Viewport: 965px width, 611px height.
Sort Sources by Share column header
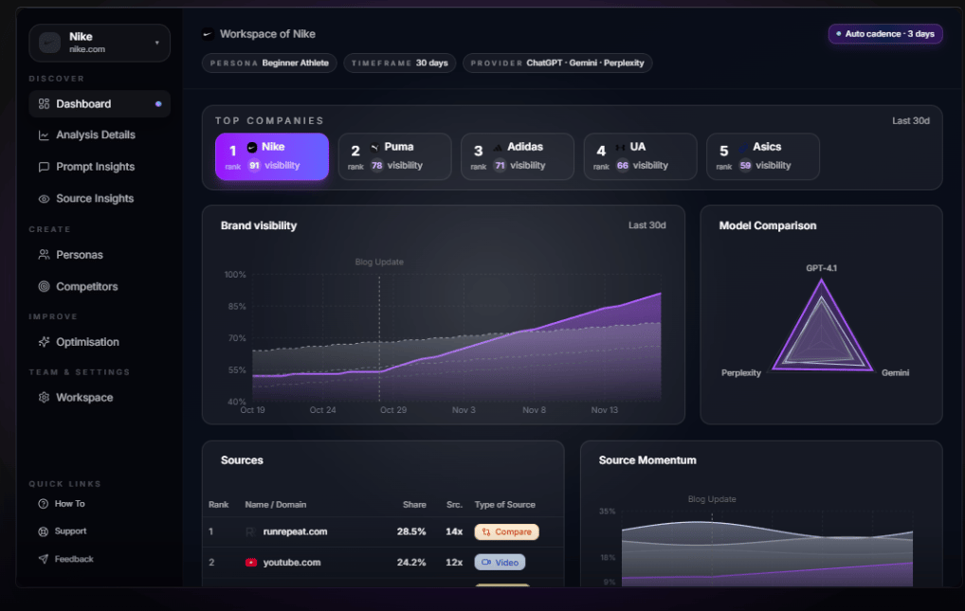click(414, 505)
